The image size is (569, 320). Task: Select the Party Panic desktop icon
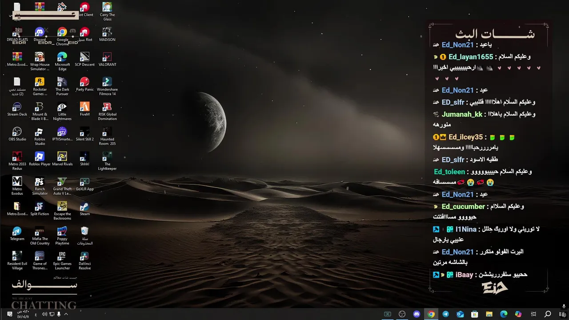pyautogui.click(x=84, y=84)
